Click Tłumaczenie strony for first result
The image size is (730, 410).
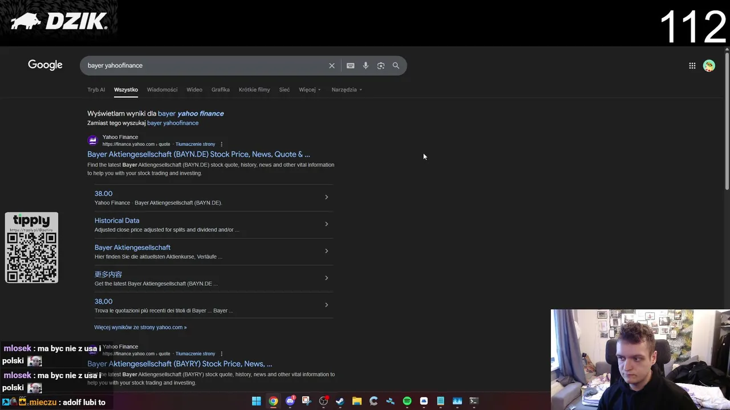click(195, 144)
